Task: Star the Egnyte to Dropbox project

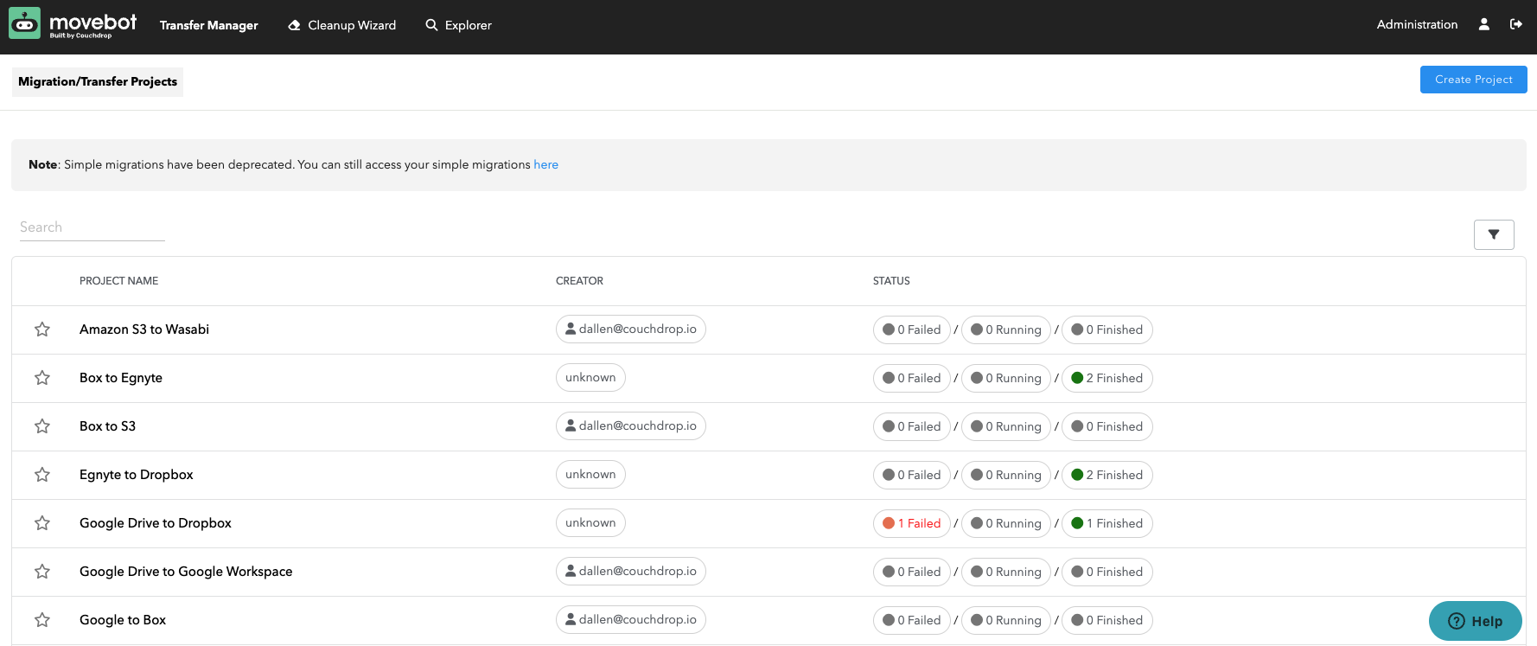Action: coord(42,475)
